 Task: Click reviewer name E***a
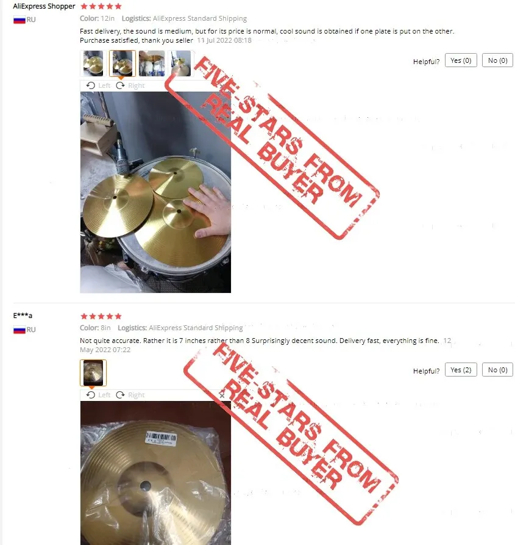coord(23,316)
